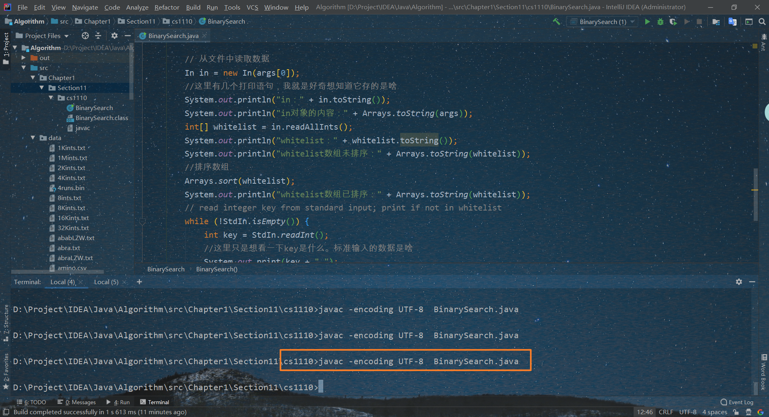Screen dimensions: 769x417
Task: Open 0: Messages tool window
Action: pyautogui.click(x=76, y=402)
